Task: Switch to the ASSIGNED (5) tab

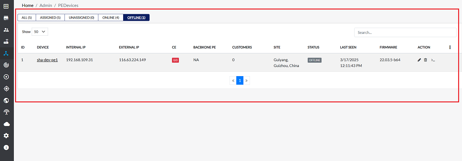Action: tap(50, 17)
